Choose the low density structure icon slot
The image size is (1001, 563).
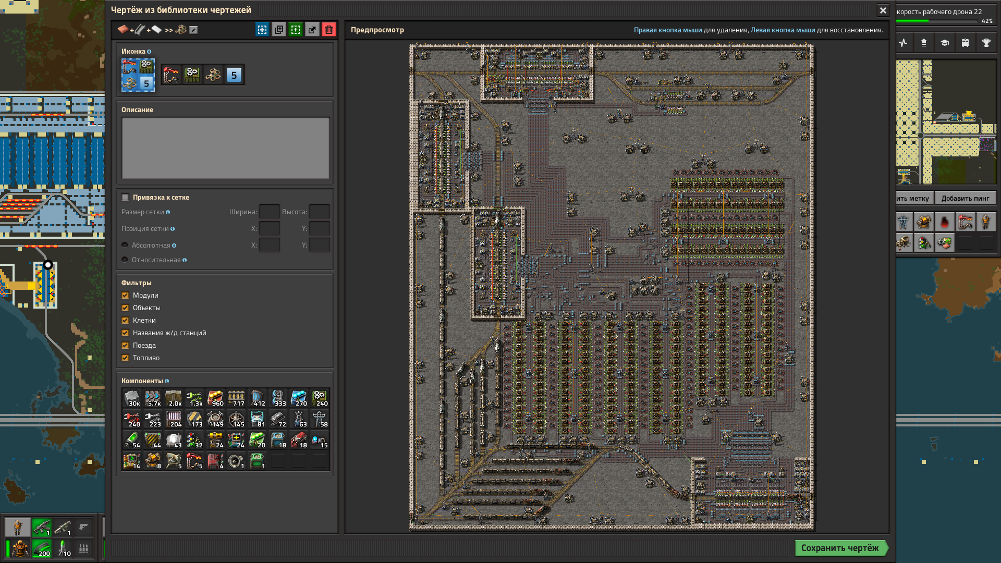click(213, 75)
